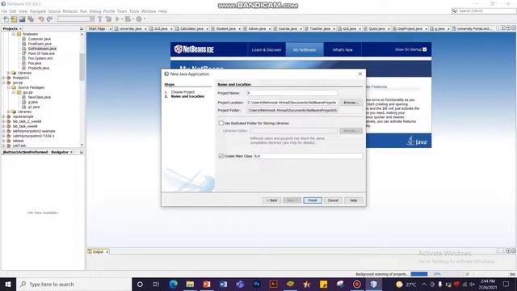The width and height of the screenshot is (517, 291).
Task: Open Microsoft Edge from the taskbar
Action: pyautogui.click(x=173, y=284)
